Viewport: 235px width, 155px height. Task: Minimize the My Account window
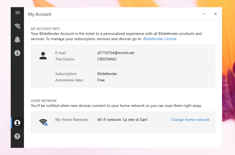pos(204,14)
